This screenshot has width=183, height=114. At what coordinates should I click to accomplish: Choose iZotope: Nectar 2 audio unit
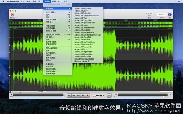[81, 61]
